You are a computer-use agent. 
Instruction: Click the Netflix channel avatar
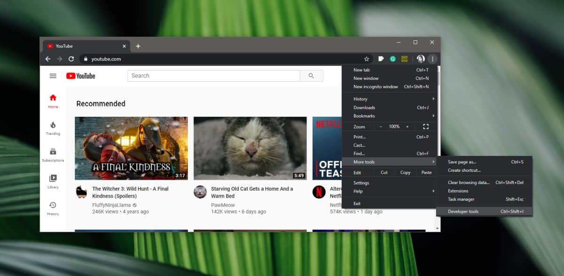319,192
